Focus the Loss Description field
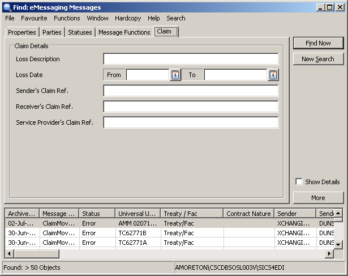 pyautogui.click(x=191, y=59)
